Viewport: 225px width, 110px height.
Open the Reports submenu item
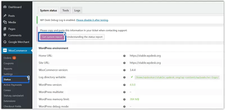tap(8, 69)
